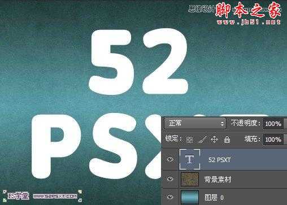Click the 填充 fill value field
287x205 pixels.
[273, 139]
